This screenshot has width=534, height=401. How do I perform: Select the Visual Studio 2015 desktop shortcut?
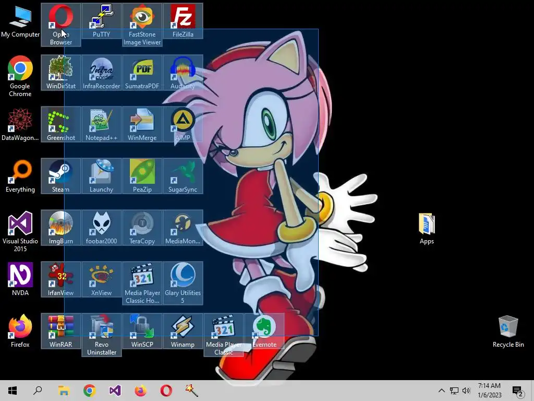pyautogui.click(x=20, y=231)
